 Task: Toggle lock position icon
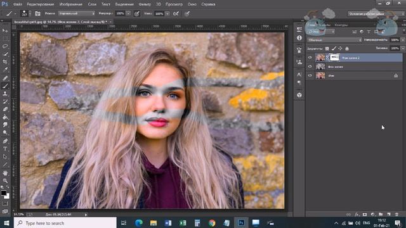tap(340, 48)
